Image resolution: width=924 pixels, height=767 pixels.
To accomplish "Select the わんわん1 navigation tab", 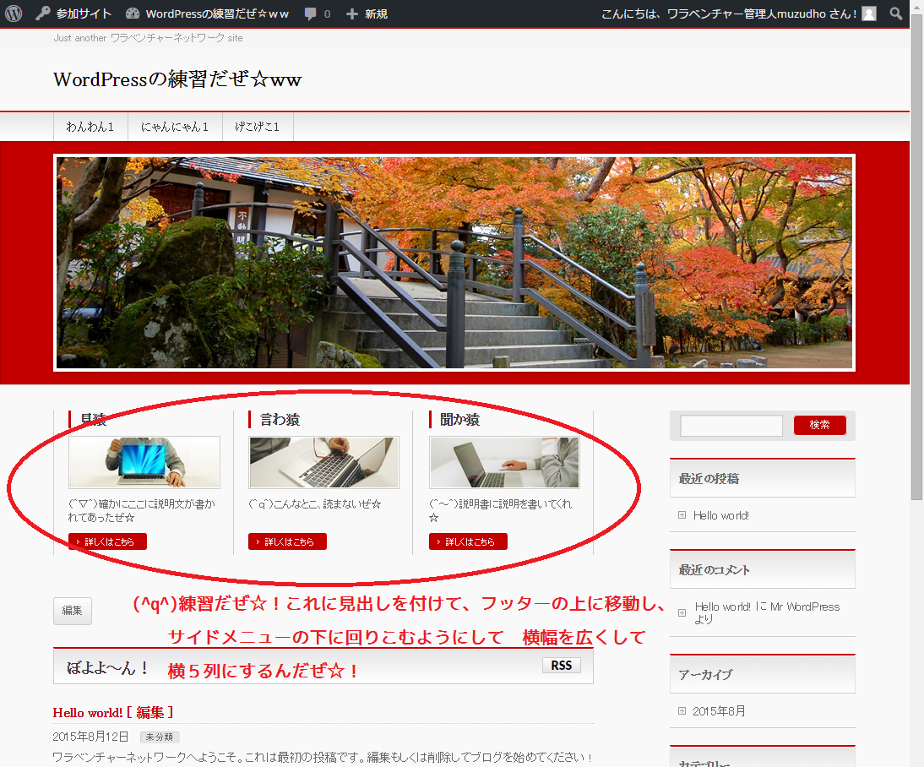I will pos(90,127).
